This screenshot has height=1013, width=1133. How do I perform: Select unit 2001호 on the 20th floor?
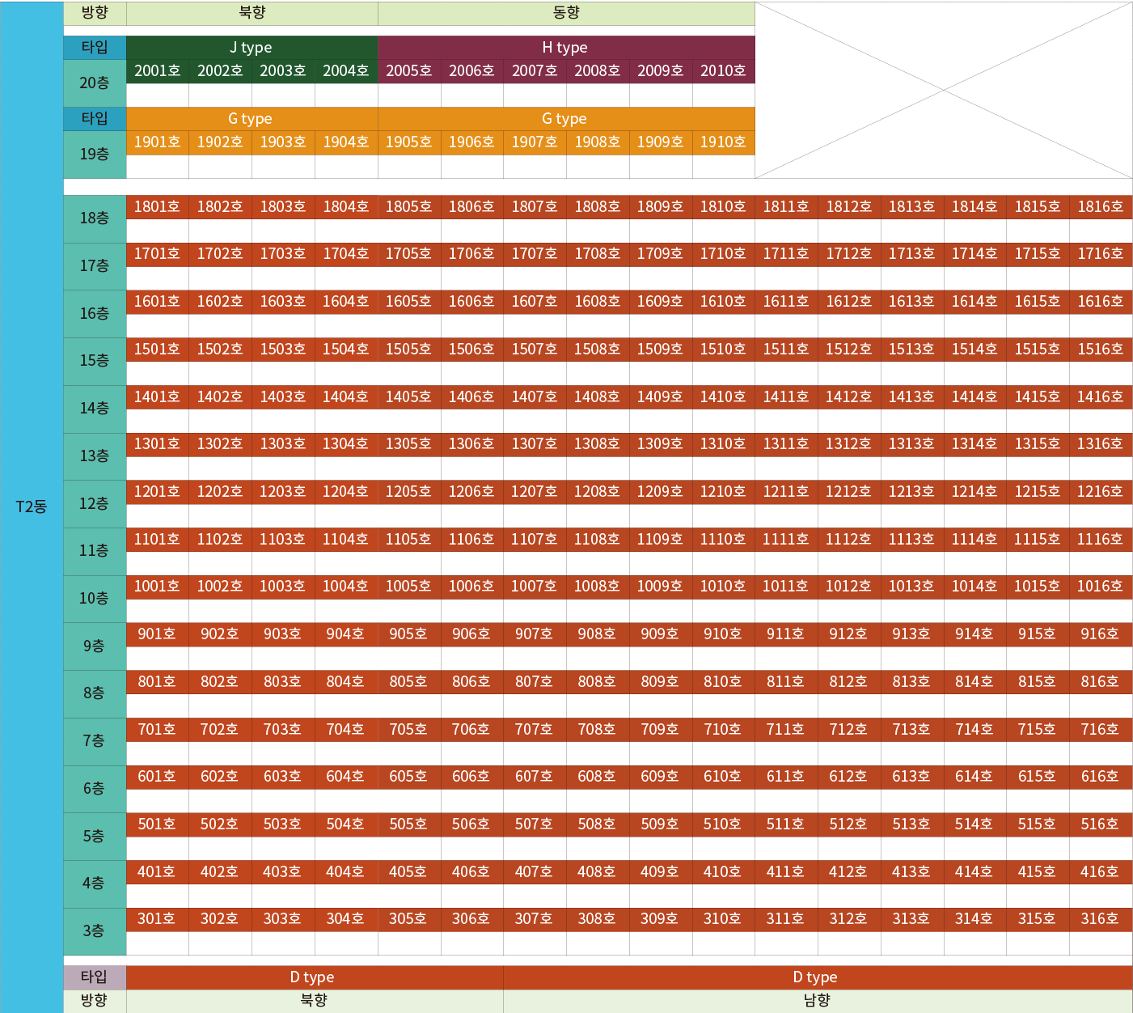pyautogui.click(x=158, y=71)
